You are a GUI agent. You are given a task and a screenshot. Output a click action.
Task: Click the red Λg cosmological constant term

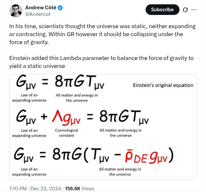pyautogui.click(x=66, y=117)
